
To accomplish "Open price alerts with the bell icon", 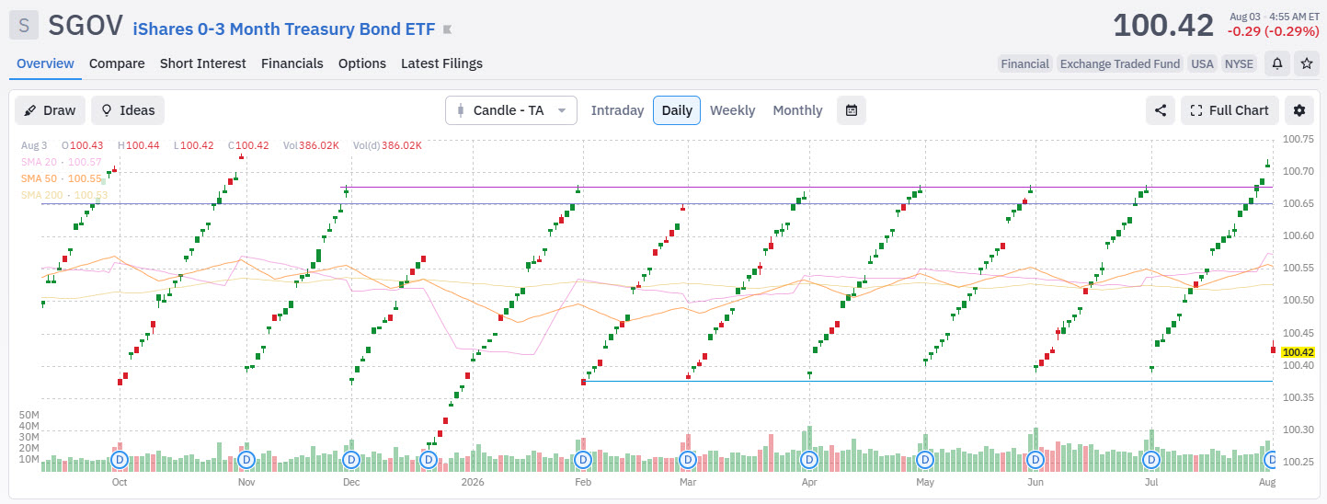I will click(x=1277, y=63).
